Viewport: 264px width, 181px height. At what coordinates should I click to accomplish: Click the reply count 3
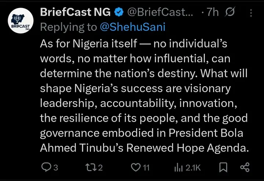coord(56,168)
